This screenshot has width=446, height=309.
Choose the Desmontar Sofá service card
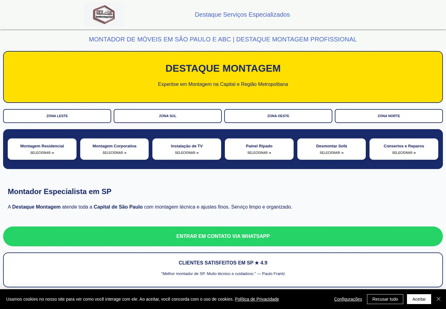click(331, 149)
